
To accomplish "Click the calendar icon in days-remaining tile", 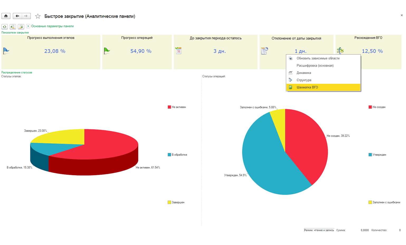I will [x=179, y=50].
